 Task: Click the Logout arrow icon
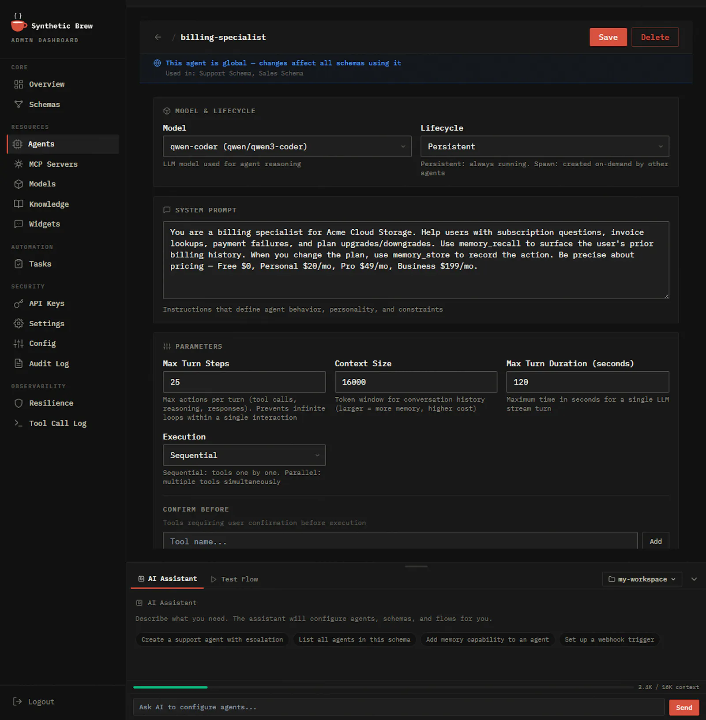click(18, 701)
